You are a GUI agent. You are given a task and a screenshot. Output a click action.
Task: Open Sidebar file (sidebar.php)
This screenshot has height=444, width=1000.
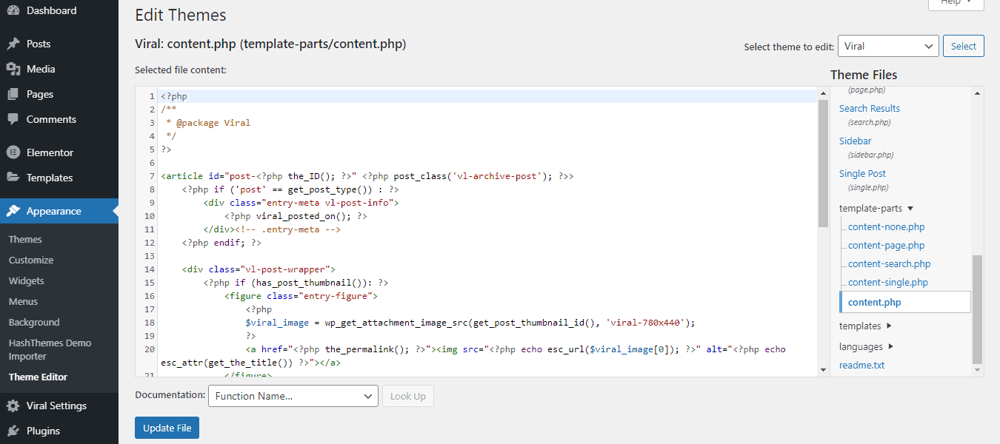click(855, 141)
